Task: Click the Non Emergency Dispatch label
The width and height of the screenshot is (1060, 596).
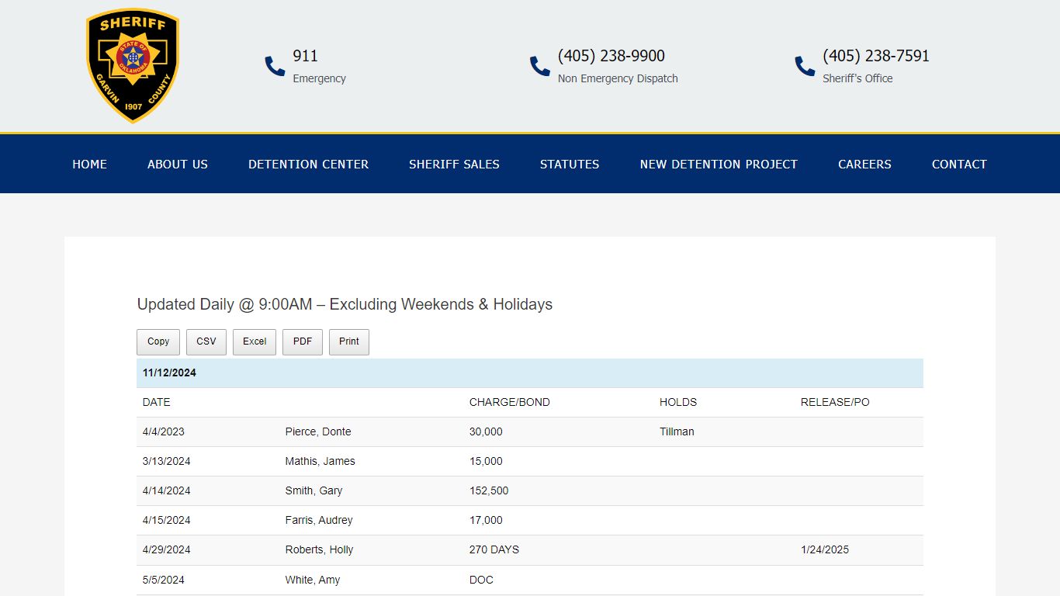Action: click(x=618, y=79)
